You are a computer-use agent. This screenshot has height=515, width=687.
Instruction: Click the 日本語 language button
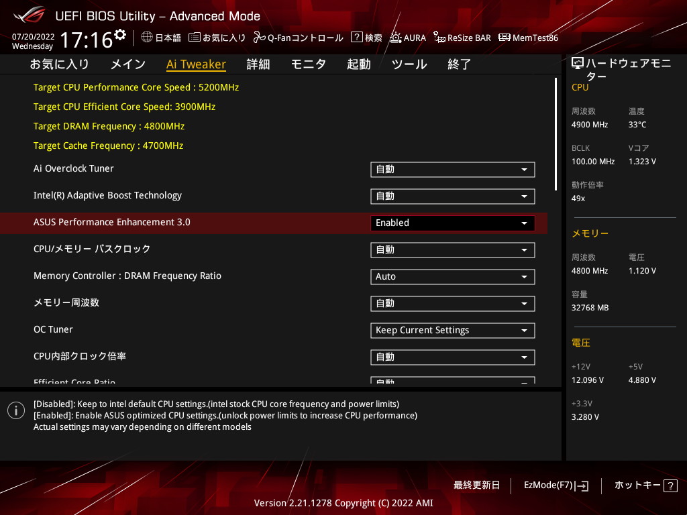(168, 38)
